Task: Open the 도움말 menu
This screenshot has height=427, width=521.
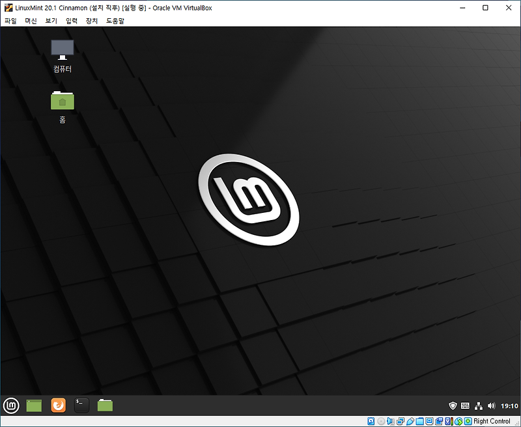Action: [115, 21]
